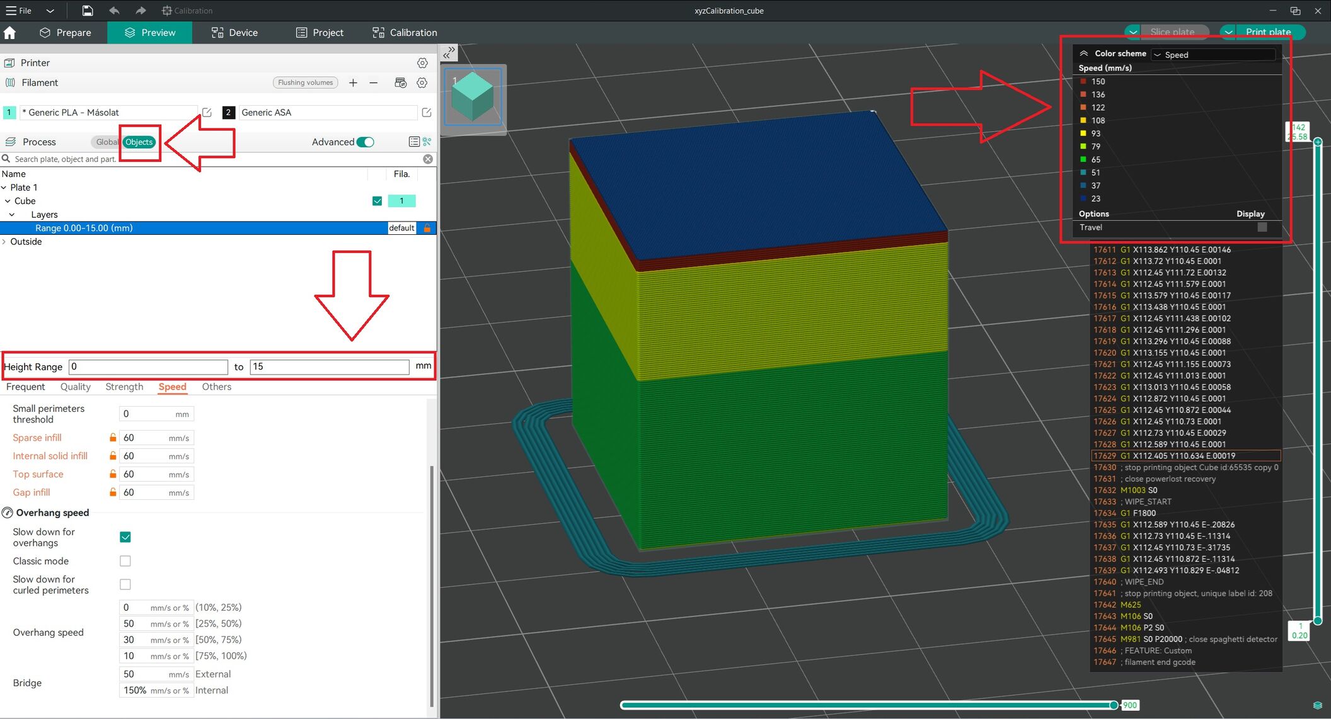Screen dimensions: 1331x719
Task: Collapse the Color scheme legend panel
Action: pyautogui.click(x=1084, y=54)
